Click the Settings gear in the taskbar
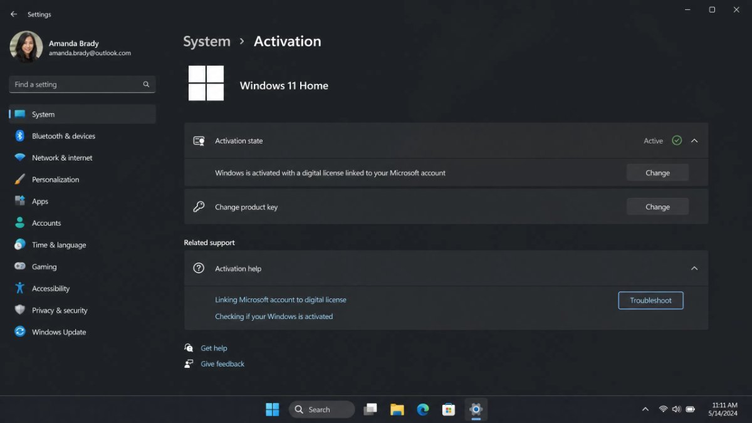This screenshot has width=752, height=423. (476, 409)
